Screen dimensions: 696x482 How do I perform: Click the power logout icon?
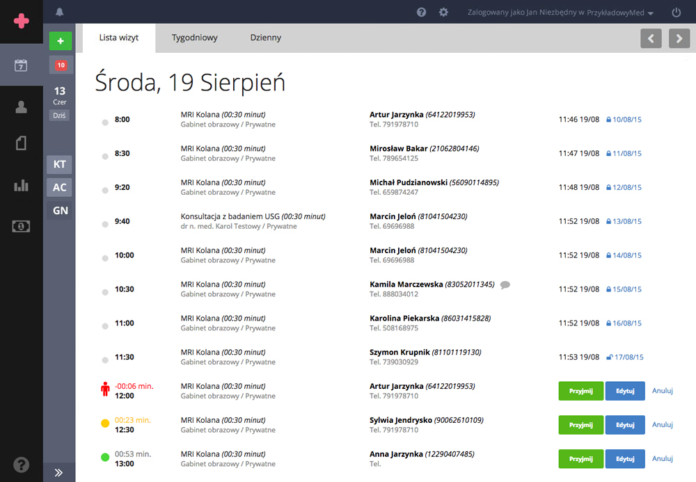(676, 13)
